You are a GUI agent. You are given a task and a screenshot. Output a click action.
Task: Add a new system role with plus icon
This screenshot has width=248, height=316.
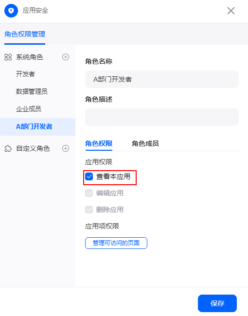pyautogui.click(x=66, y=57)
